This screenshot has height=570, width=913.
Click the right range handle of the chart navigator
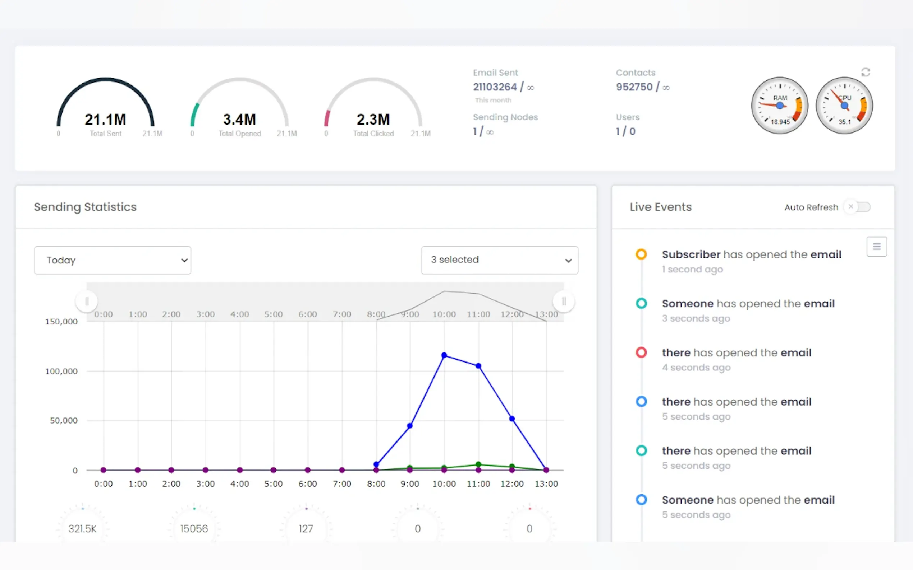coord(564,301)
